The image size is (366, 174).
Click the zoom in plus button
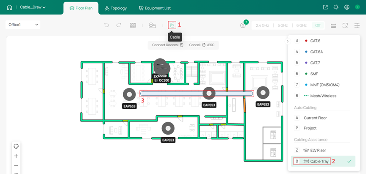(x=16, y=156)
